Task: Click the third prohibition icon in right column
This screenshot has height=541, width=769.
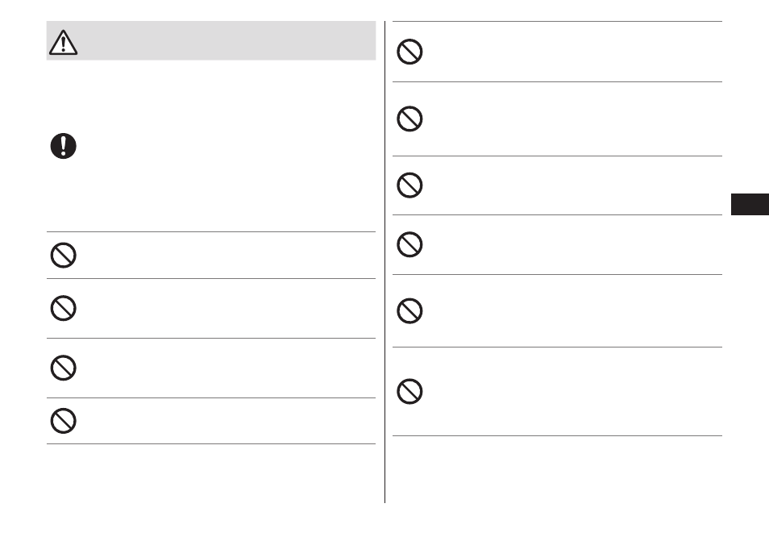Action: click(x=409, y=185)
